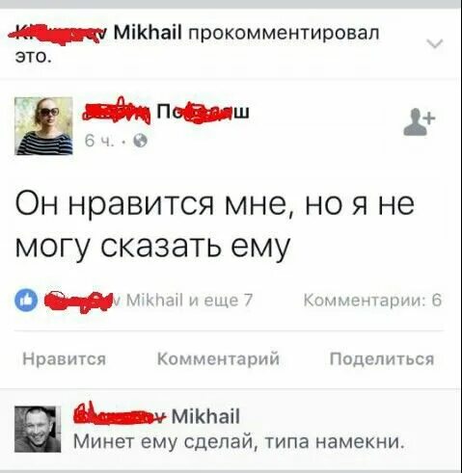Open Комментарии: 6 count
This screenshot has height=473, width=462.
[x=373, y=301]
